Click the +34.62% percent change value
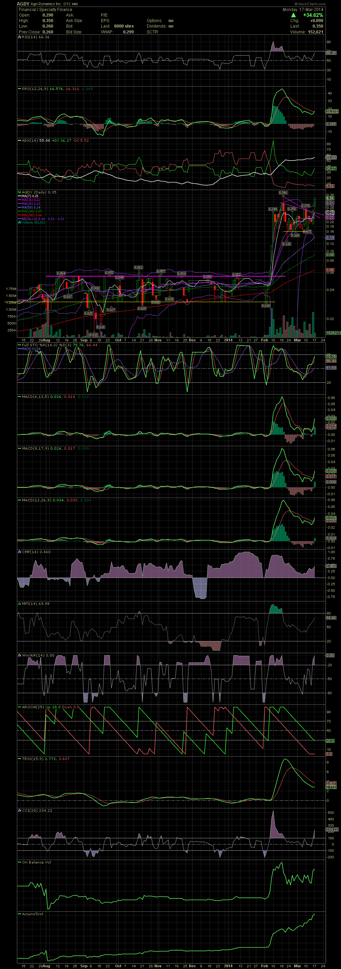 [x=313, y=15]
